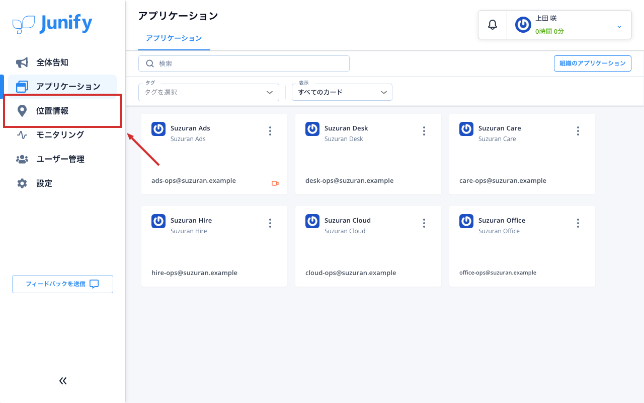Click the 上田 咲 avatar icon
Viewport: 644px width, 403px height.
click(x=523, y=25)
